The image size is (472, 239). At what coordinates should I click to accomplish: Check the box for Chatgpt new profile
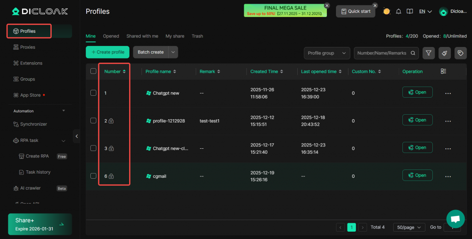pyautogui.click(x=94, y=93)
